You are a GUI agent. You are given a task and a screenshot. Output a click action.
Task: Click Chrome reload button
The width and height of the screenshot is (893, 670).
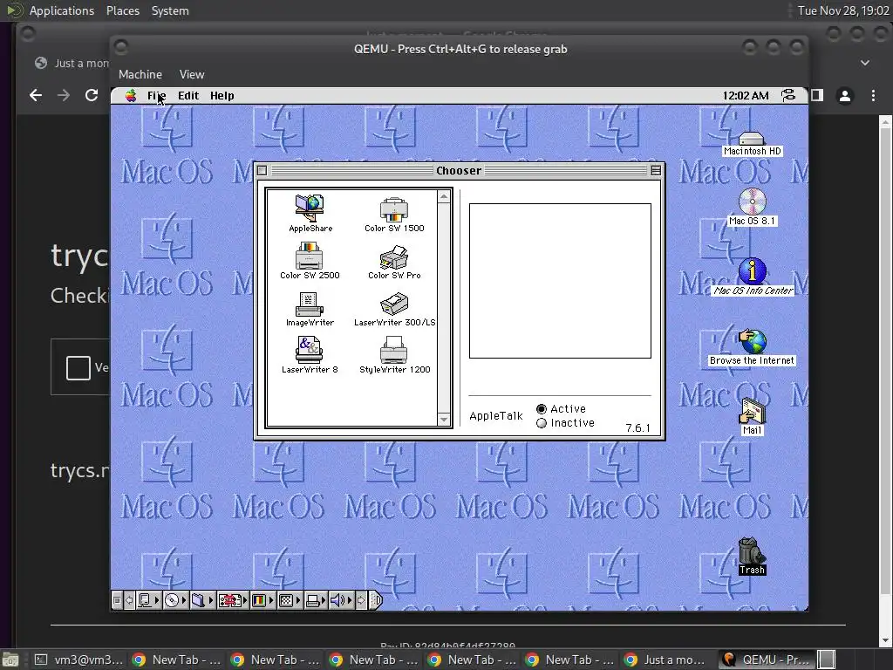92,95
